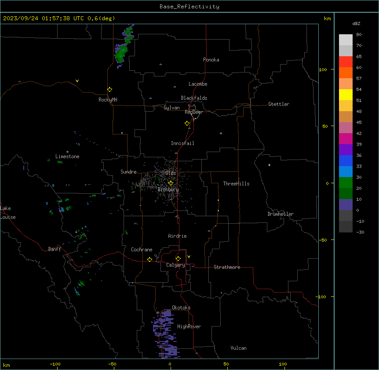The image size is (379, 370).
Task: Click the Base_Reflectivity title
Action: click(x=189, y=7)
